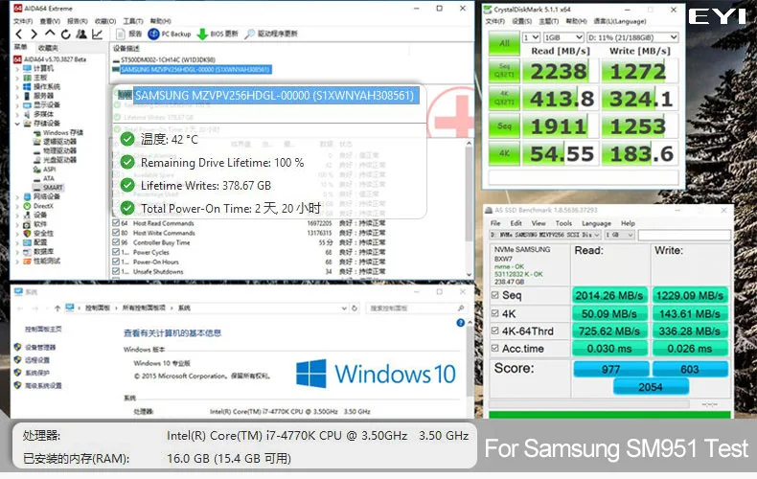
Task: Open the 查看(V) menu in AIDA64
Action: click(50, 21)
